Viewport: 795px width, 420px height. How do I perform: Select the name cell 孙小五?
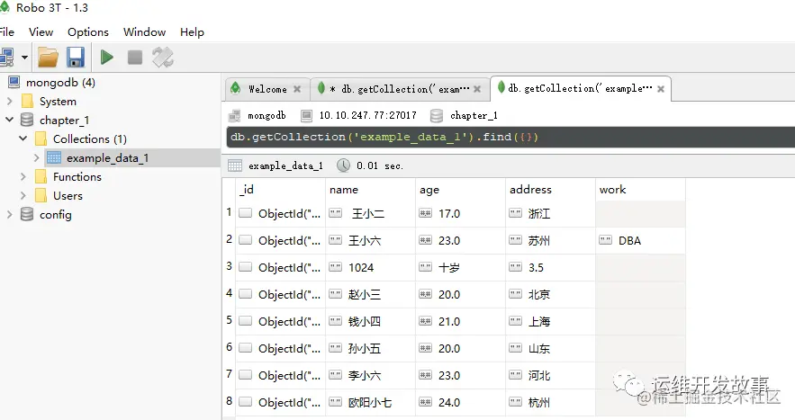tap(370, 348)
